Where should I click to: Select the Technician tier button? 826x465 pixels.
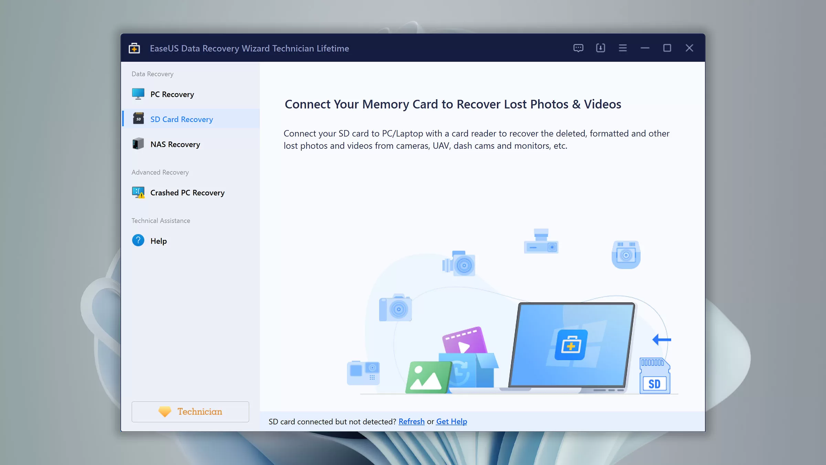190,411
